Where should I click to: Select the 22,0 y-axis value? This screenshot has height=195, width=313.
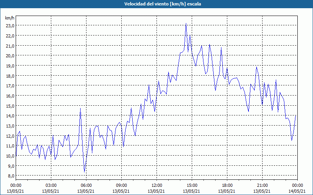point(10,36)
